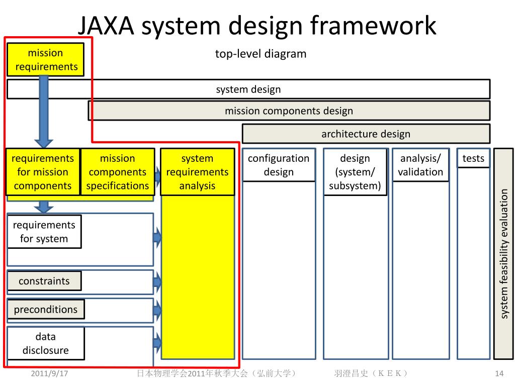Click the "tests" box
The image size is (515, 386).
473,158
